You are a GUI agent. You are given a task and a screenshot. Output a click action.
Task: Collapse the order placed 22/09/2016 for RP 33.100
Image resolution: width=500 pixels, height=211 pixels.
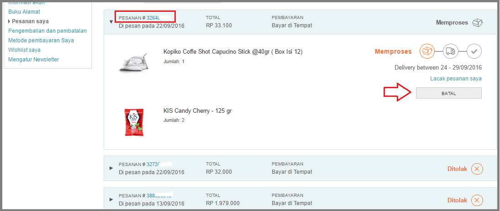coord(111,22)
